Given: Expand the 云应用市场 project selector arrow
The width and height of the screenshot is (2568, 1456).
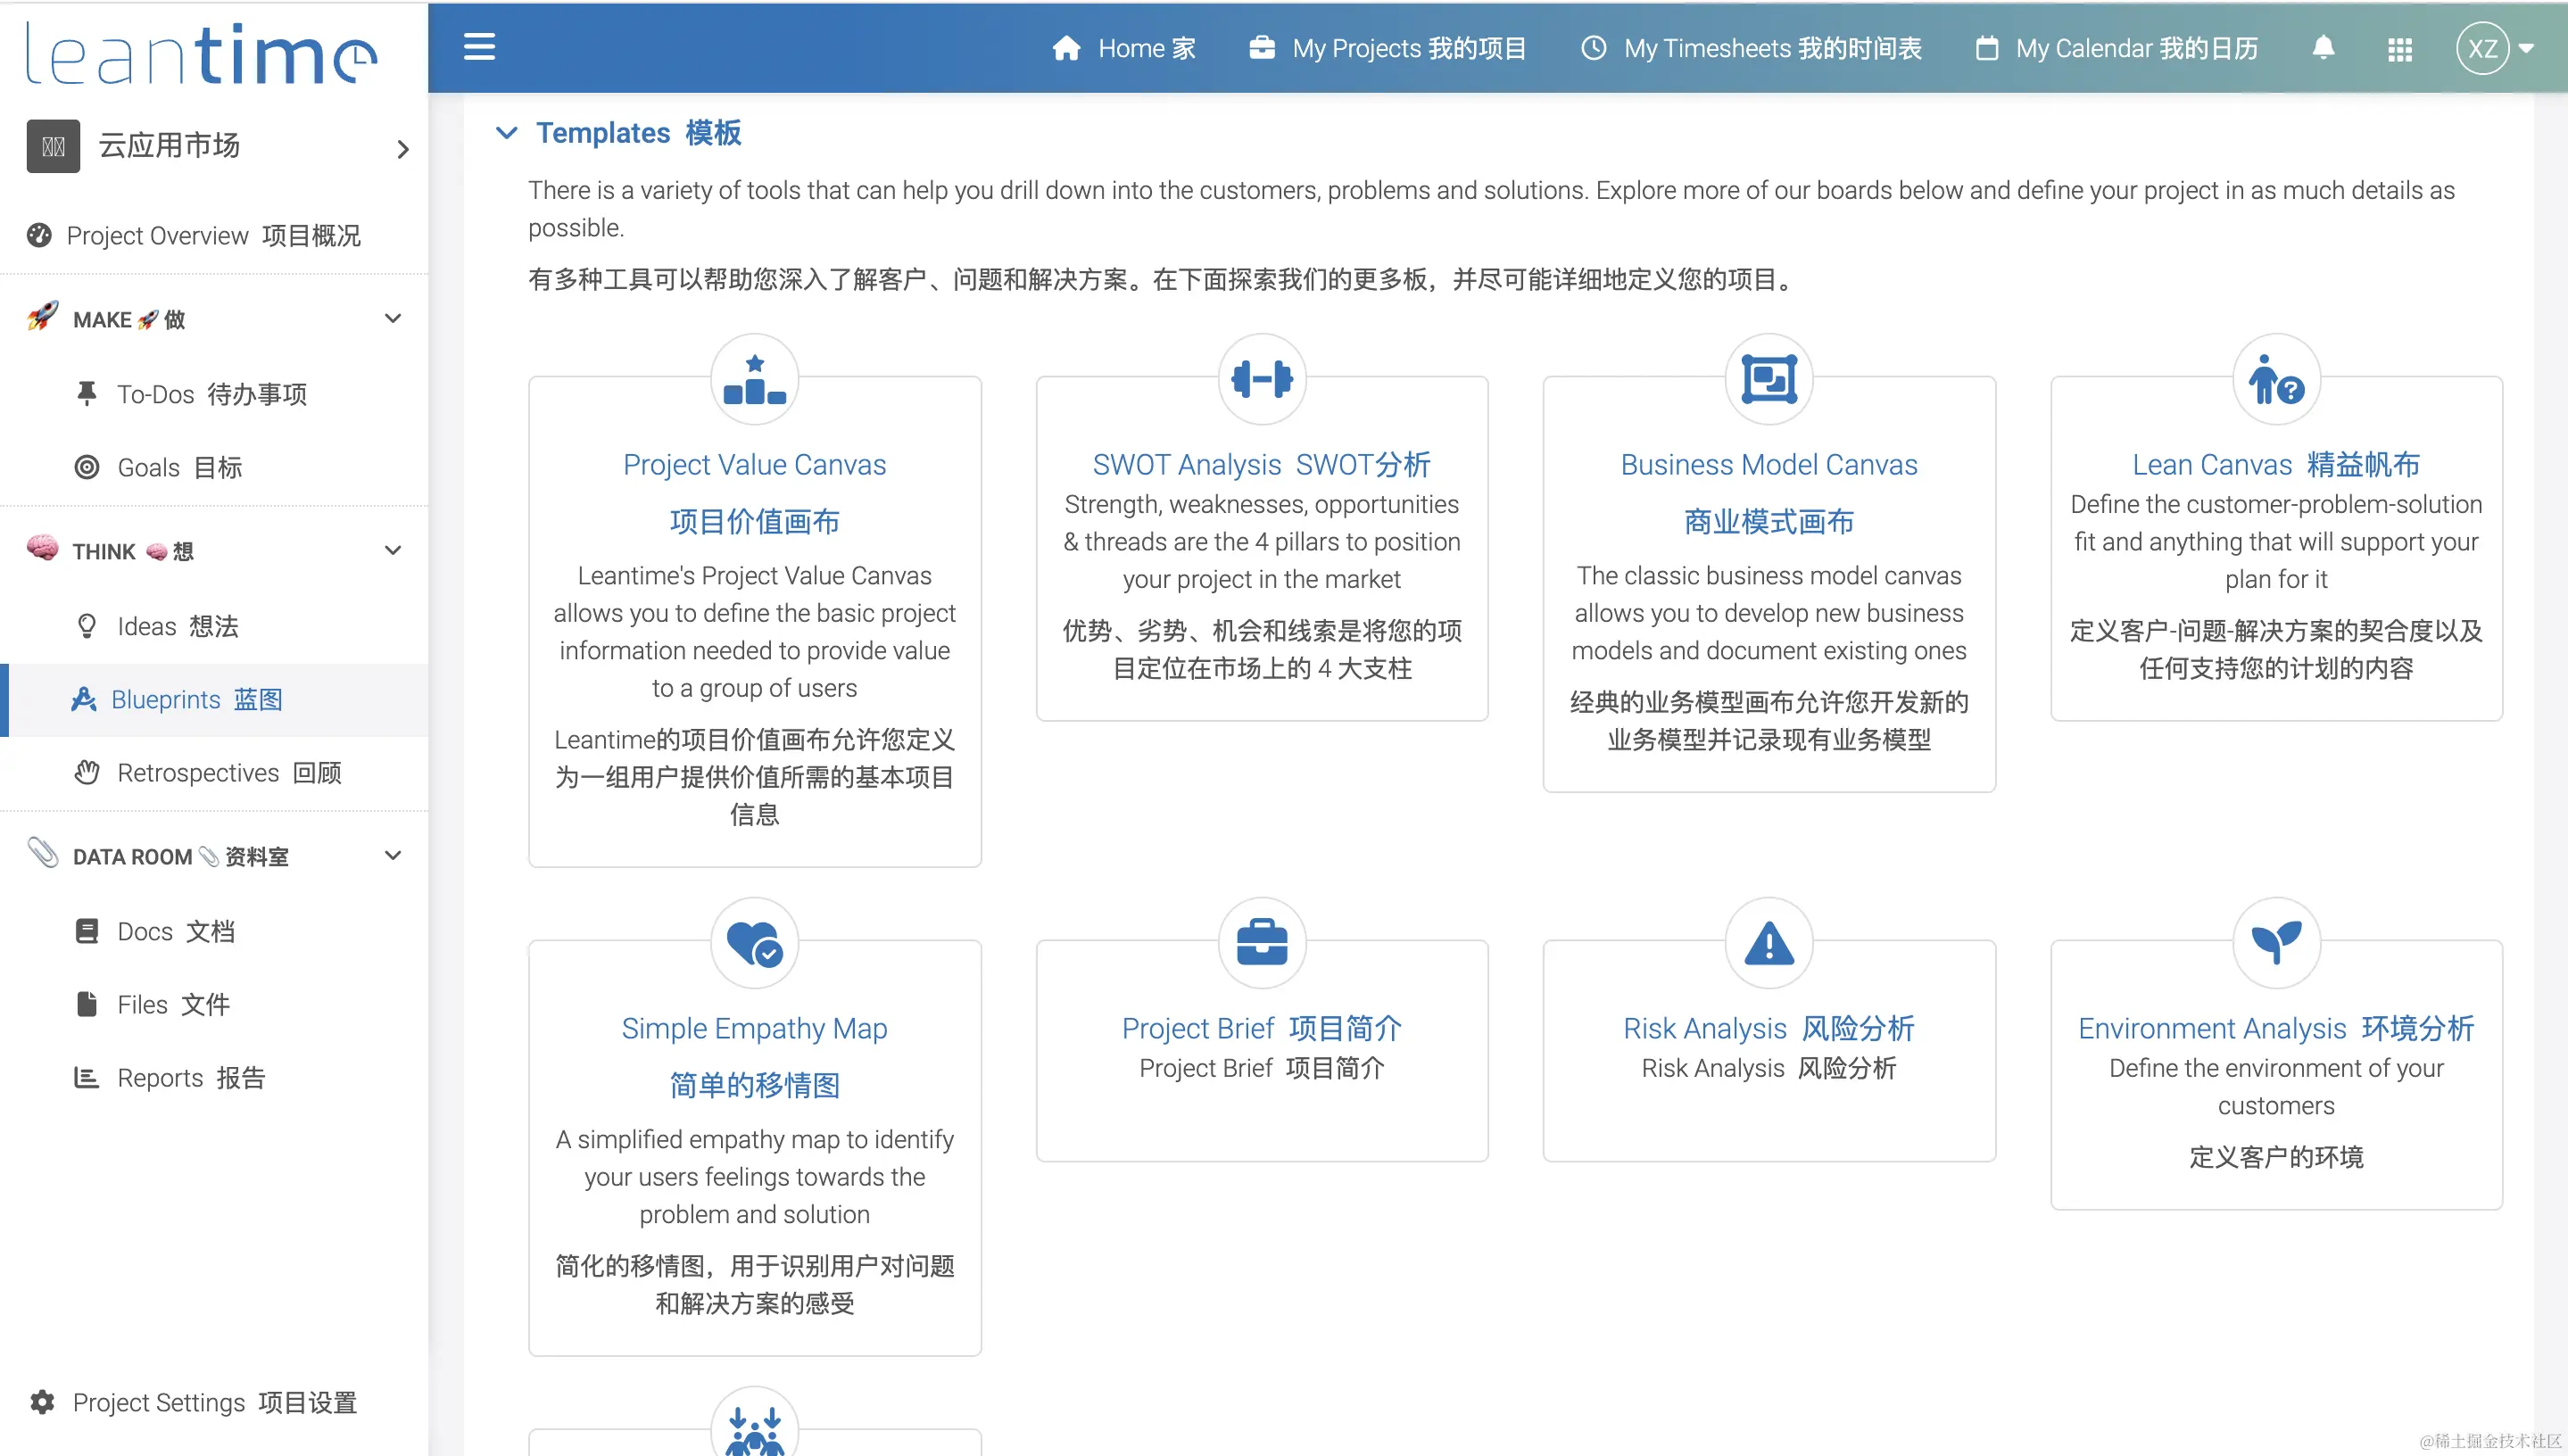Looking at the screenshot, I should pos(403,149).
